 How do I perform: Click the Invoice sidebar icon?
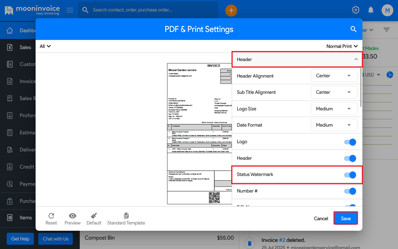click(x=10, y=81)
